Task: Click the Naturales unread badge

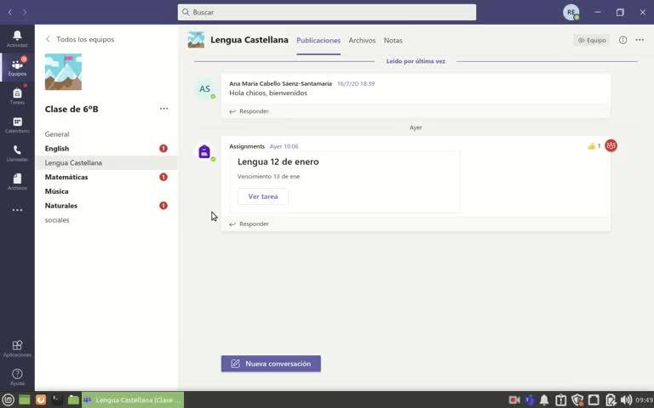Action: tap(163, 206)
